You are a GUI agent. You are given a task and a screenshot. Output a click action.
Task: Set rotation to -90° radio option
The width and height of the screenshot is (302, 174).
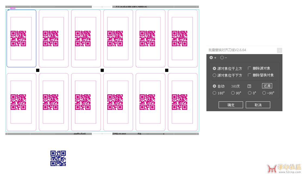click(264, 93)
